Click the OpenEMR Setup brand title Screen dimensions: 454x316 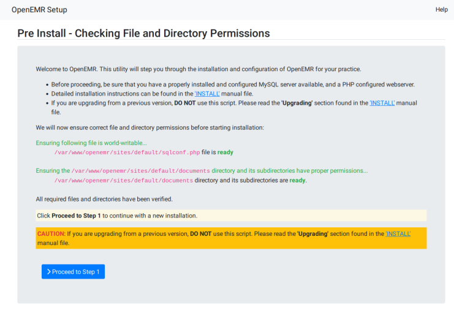[39, 10]
